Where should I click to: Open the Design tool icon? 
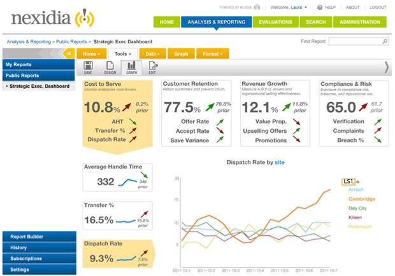pos(110,67)
